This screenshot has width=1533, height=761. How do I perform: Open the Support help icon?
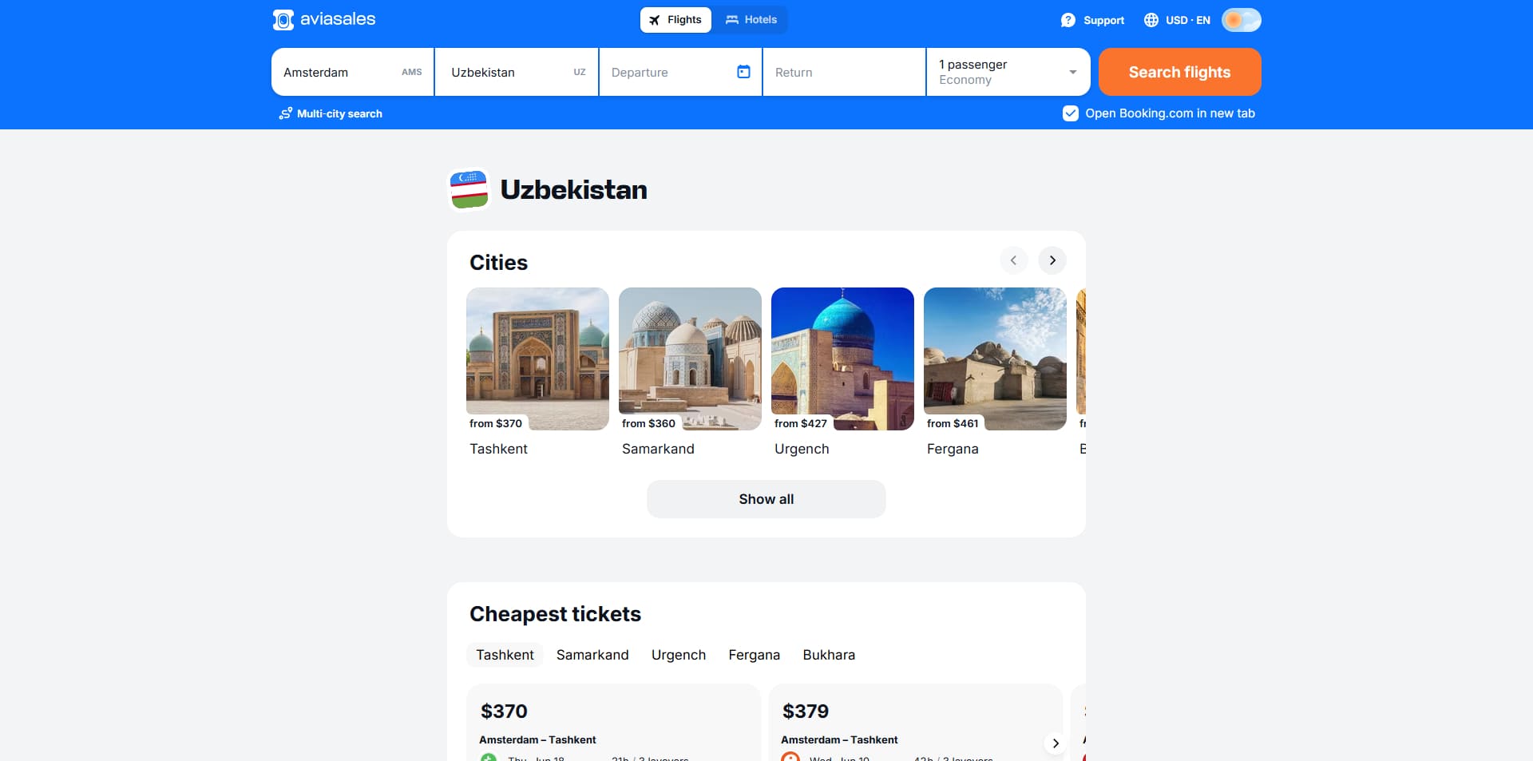pyautogui.click(x=1068, y=20)
